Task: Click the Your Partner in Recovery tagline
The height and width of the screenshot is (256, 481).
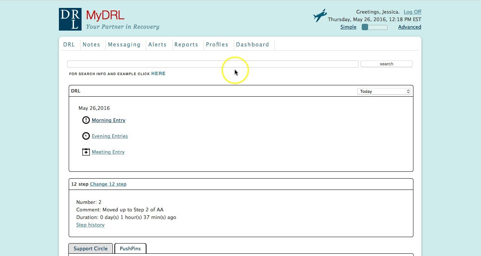Action: coord(123,27)
